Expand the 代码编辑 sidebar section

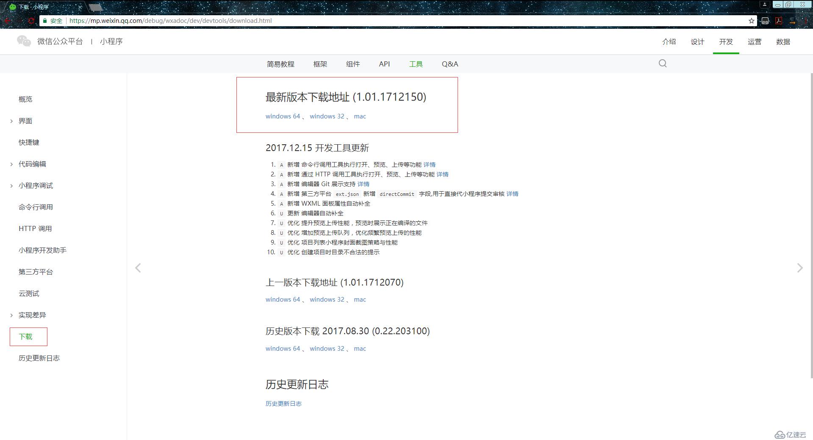click(11, 164)
